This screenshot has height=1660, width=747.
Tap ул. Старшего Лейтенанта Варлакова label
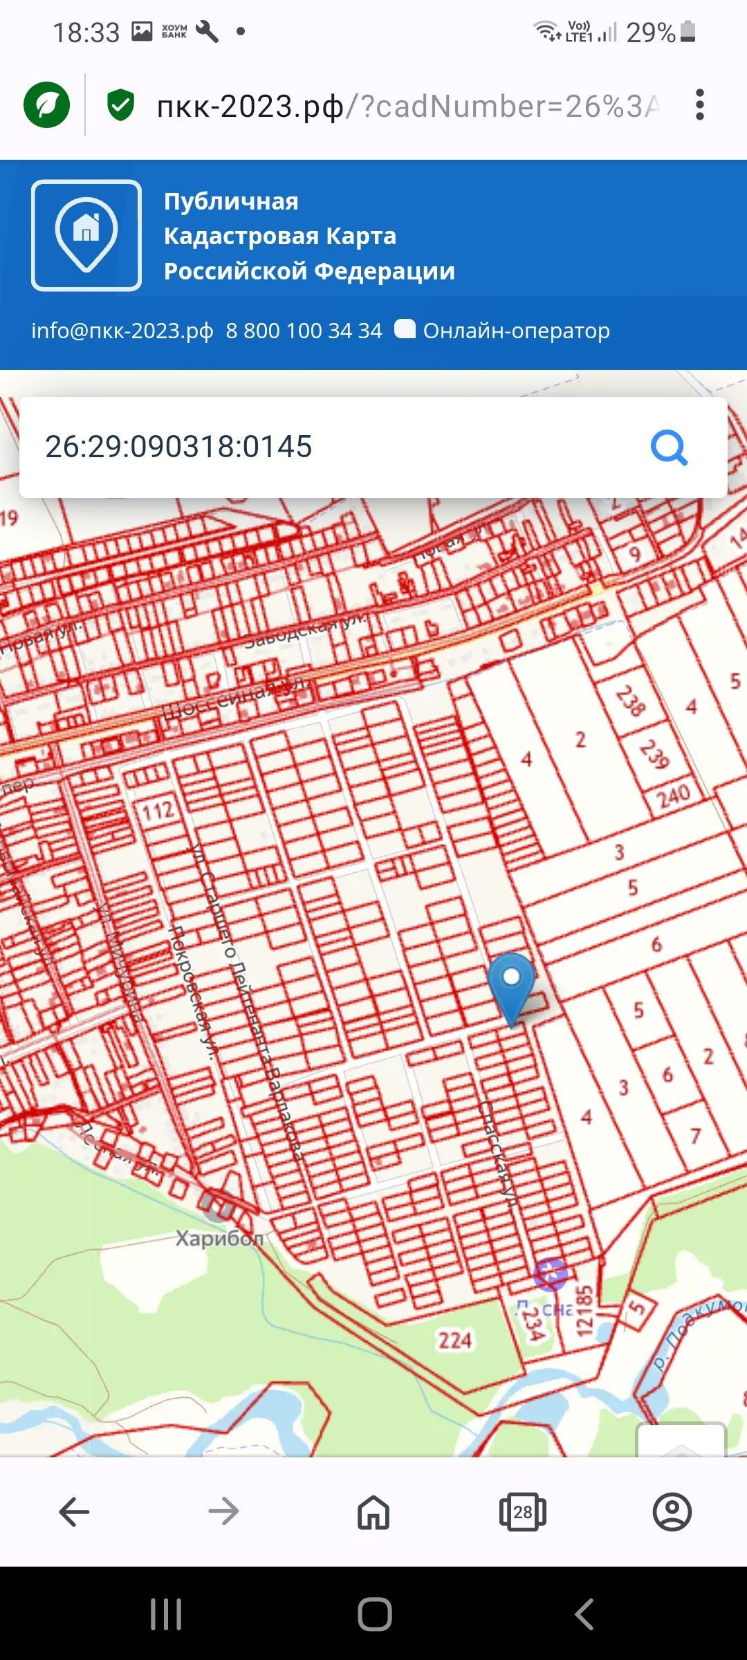(246, 1002)
